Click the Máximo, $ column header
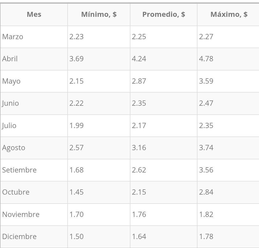The width and height of the screenshot is (259, 248). [229, 14]
